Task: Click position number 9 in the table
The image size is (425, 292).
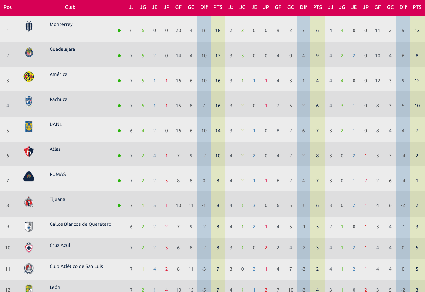Action: tap(8, 226)
